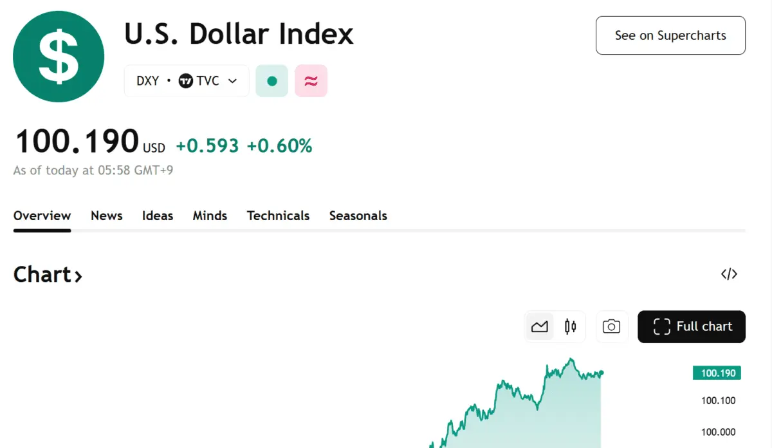772x448 pixels.
Task: Click See on Supercharts button
Action: (x=670, y=35)
